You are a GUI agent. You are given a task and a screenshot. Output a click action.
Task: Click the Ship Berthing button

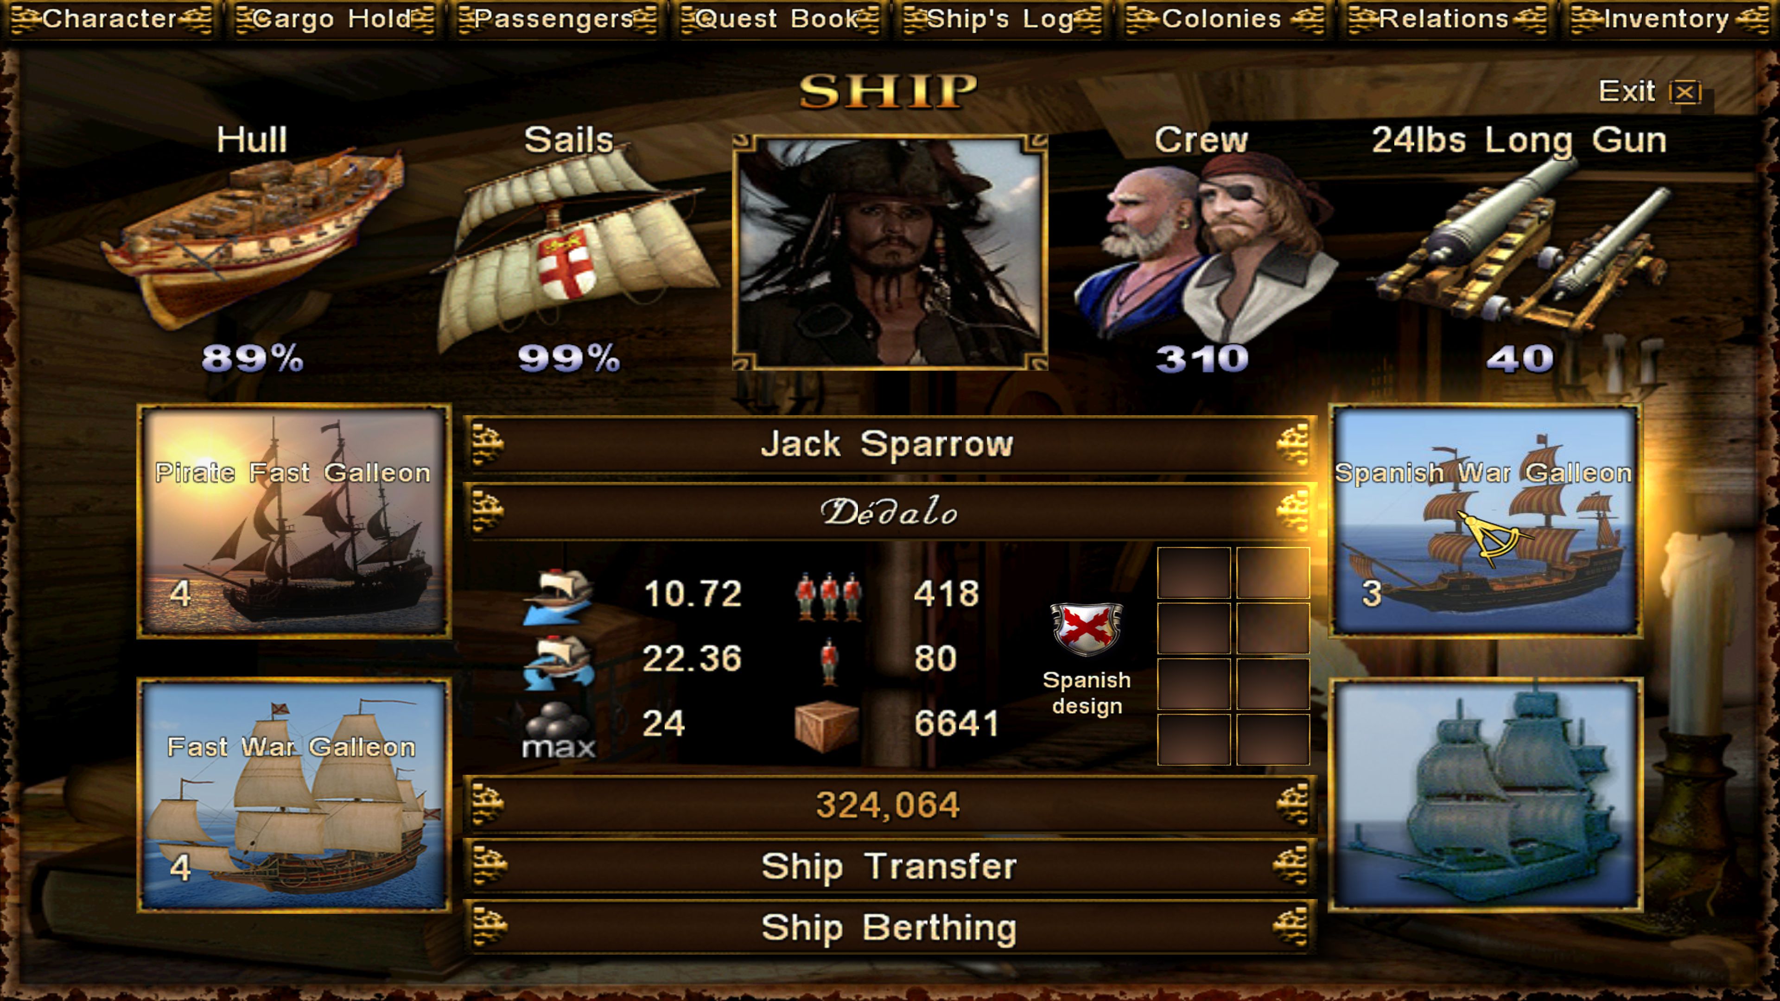(890, 927)
